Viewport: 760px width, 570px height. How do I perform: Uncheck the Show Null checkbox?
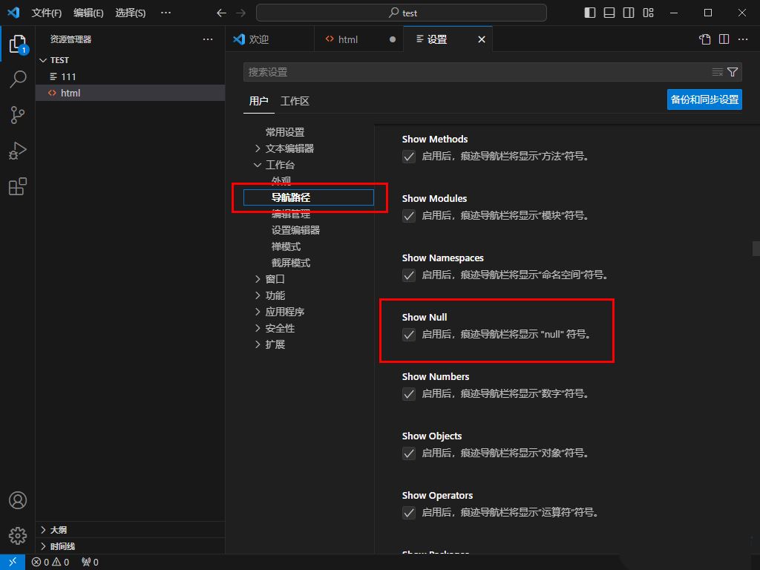pyautogui.click(x=409, y=335)
